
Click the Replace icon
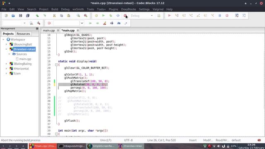point(86,16)
